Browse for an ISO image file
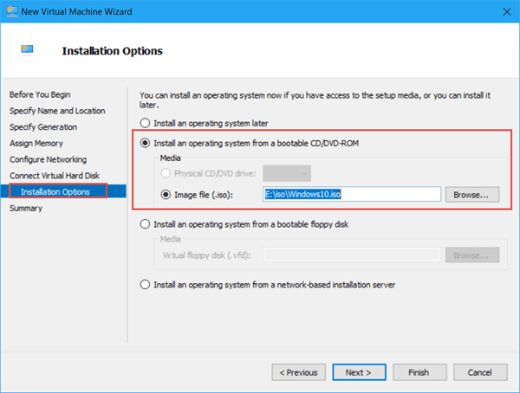The width and height of the screenshot is (520, 393). pyautogui.click(x=472, y=195)
